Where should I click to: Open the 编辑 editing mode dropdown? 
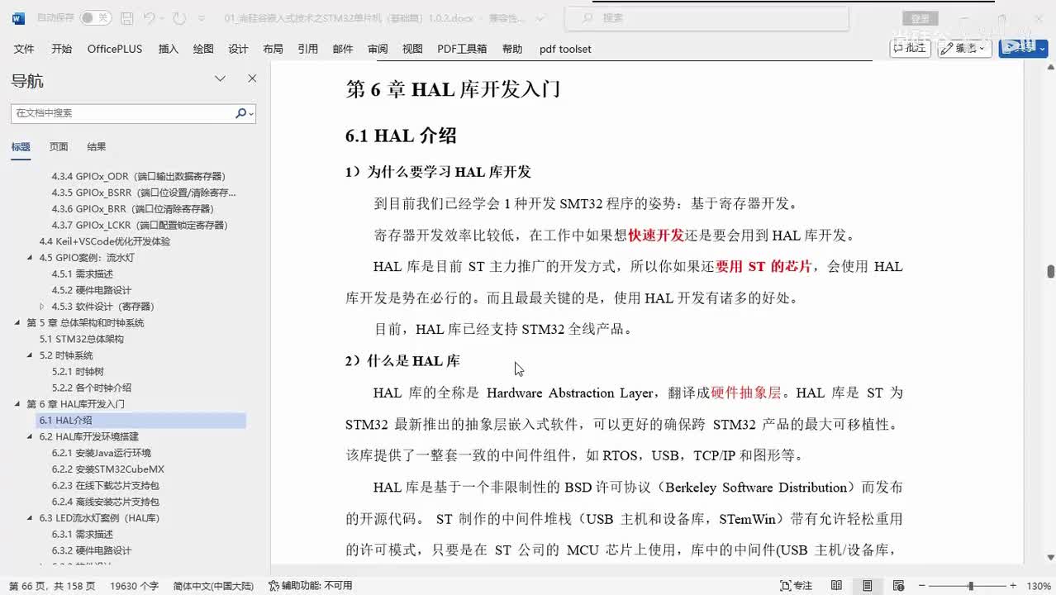click(965, 48)
